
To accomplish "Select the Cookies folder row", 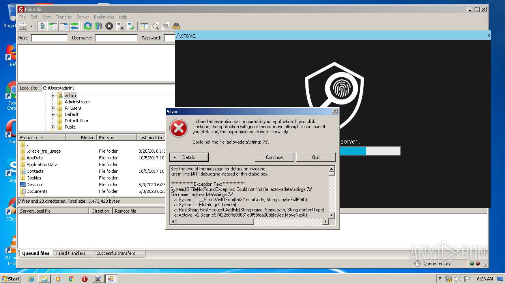I will click(92, 178).
